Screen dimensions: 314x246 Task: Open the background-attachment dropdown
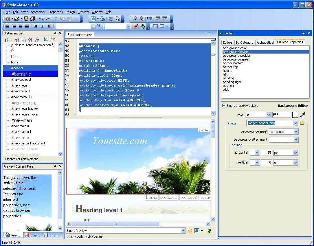tap(296, 139)
